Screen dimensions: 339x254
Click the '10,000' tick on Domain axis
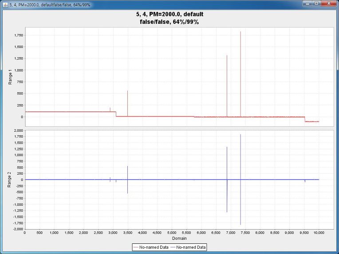tap(319, 233)
